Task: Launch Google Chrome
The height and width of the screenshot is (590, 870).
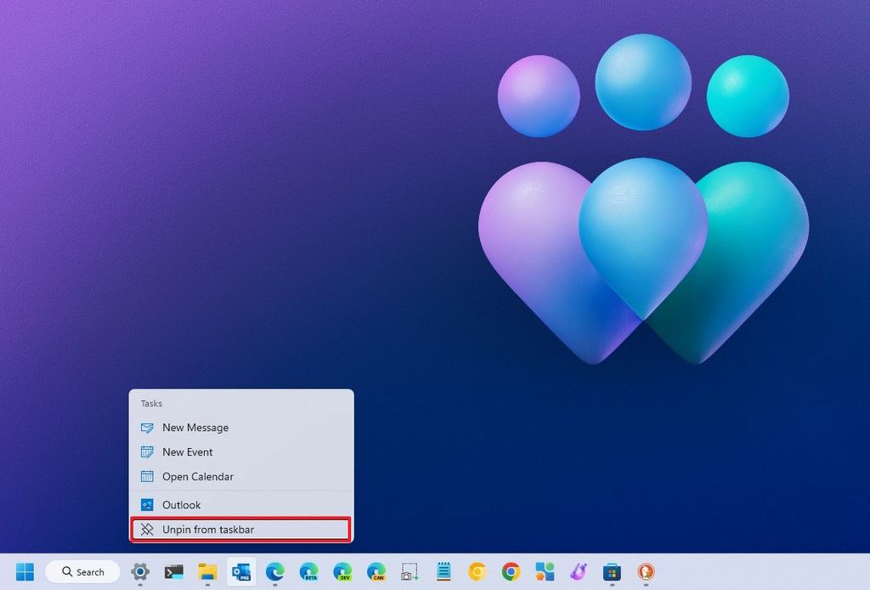Action: 510,572
